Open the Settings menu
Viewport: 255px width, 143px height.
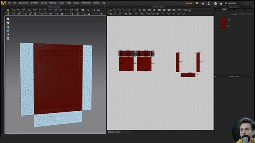click(96, 3)
